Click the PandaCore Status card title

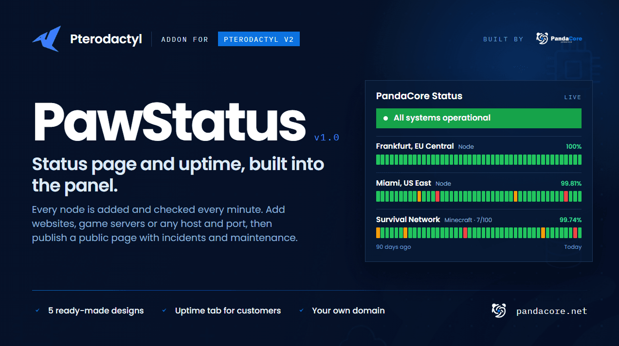tap(419, 96)
